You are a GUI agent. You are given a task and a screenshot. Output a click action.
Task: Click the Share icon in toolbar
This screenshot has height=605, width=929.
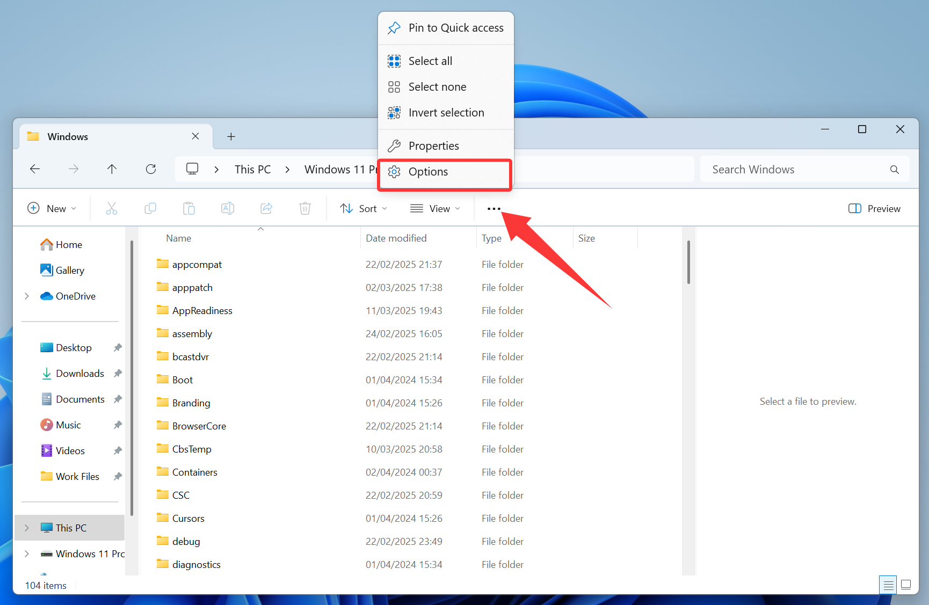click(x=266, y=208)
